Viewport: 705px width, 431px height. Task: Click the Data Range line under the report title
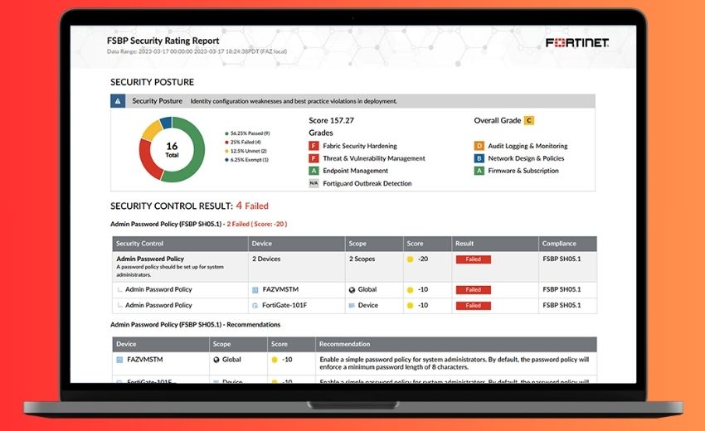tap(197, 51)
